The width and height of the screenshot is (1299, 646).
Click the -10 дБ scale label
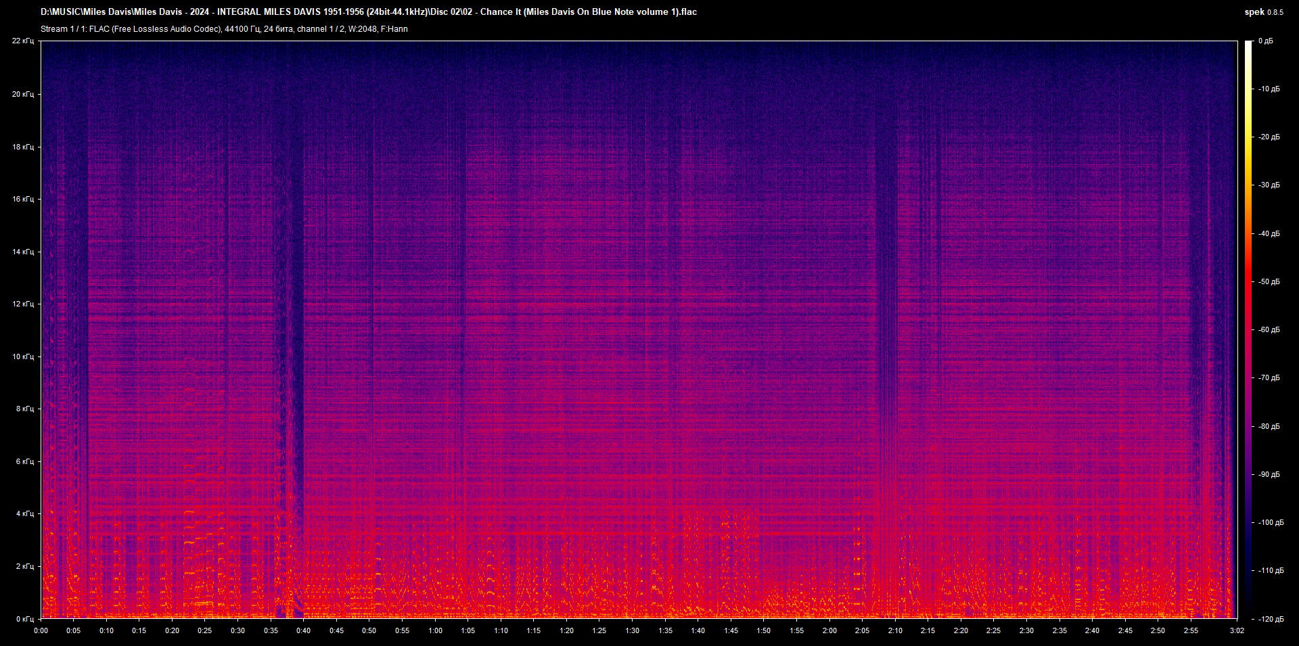coord(1269,89)
